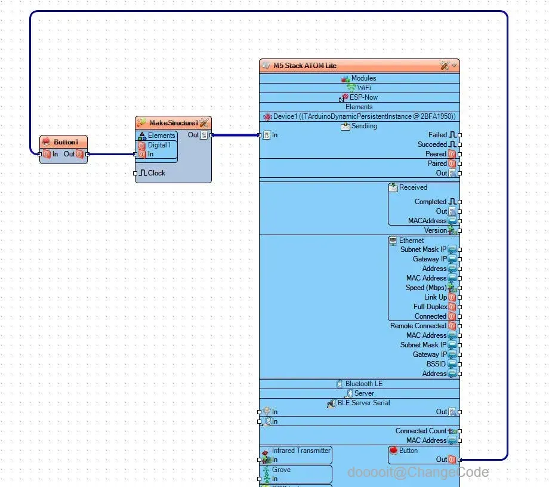549x487 pixels.
Task: Click the Elements shapes icon in MakeStructure1
Action: coord(142,136)
